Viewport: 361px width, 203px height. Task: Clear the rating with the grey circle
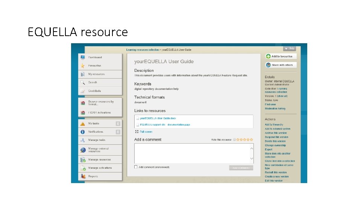tap(234, 139)
